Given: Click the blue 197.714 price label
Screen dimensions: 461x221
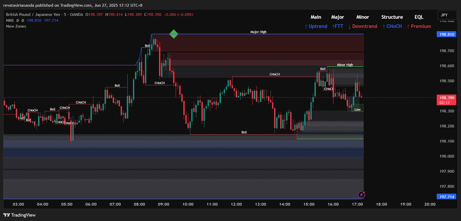Looking at the screenshot, I should [447, 197].
